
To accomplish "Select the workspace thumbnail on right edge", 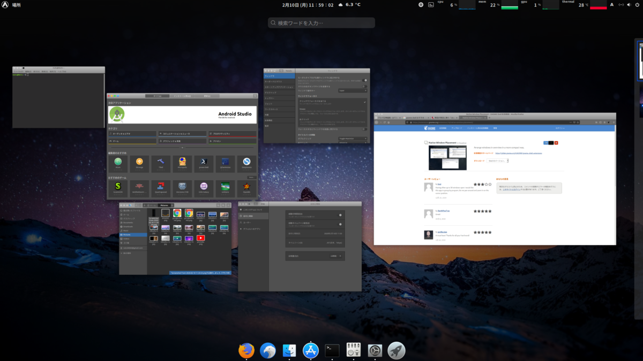I will (x=639, y=62).
